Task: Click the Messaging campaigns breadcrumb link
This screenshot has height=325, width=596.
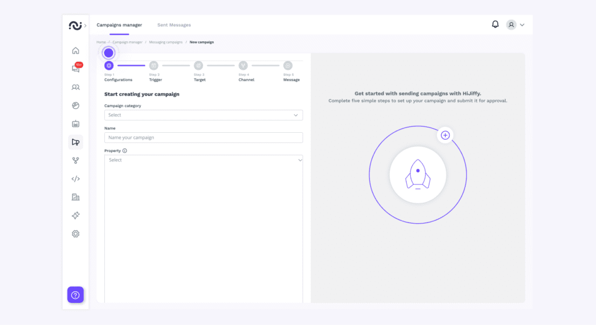Action: click(166, 43)
